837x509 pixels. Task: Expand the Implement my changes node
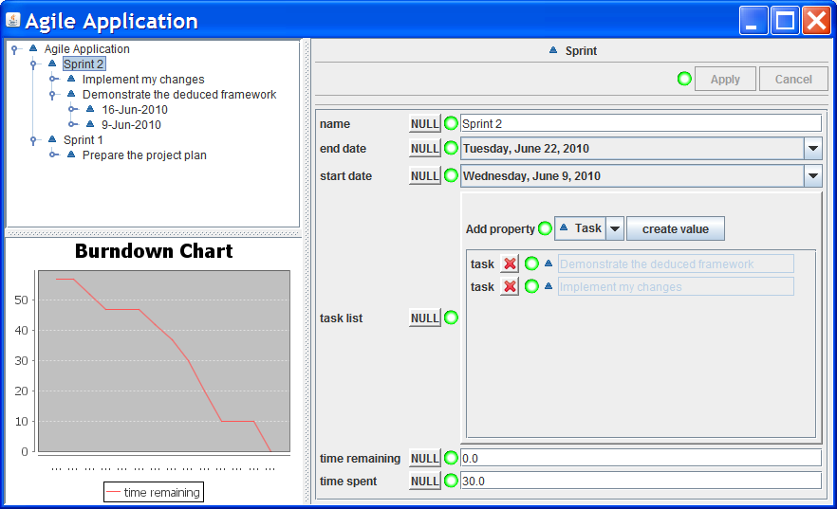pyautogui.click(x=52, y=79)
